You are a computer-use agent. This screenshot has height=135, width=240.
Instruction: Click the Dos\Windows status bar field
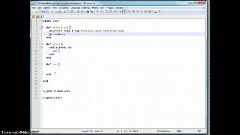point(164,131)
